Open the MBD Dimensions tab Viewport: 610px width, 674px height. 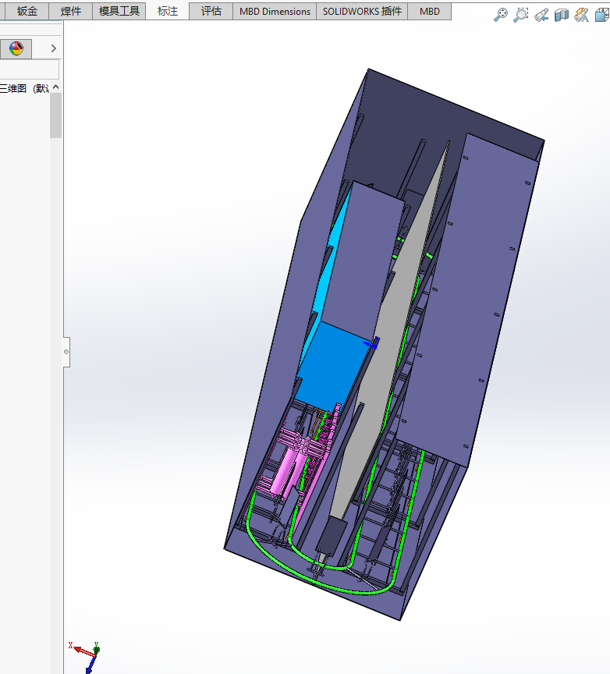pos(275,11)
